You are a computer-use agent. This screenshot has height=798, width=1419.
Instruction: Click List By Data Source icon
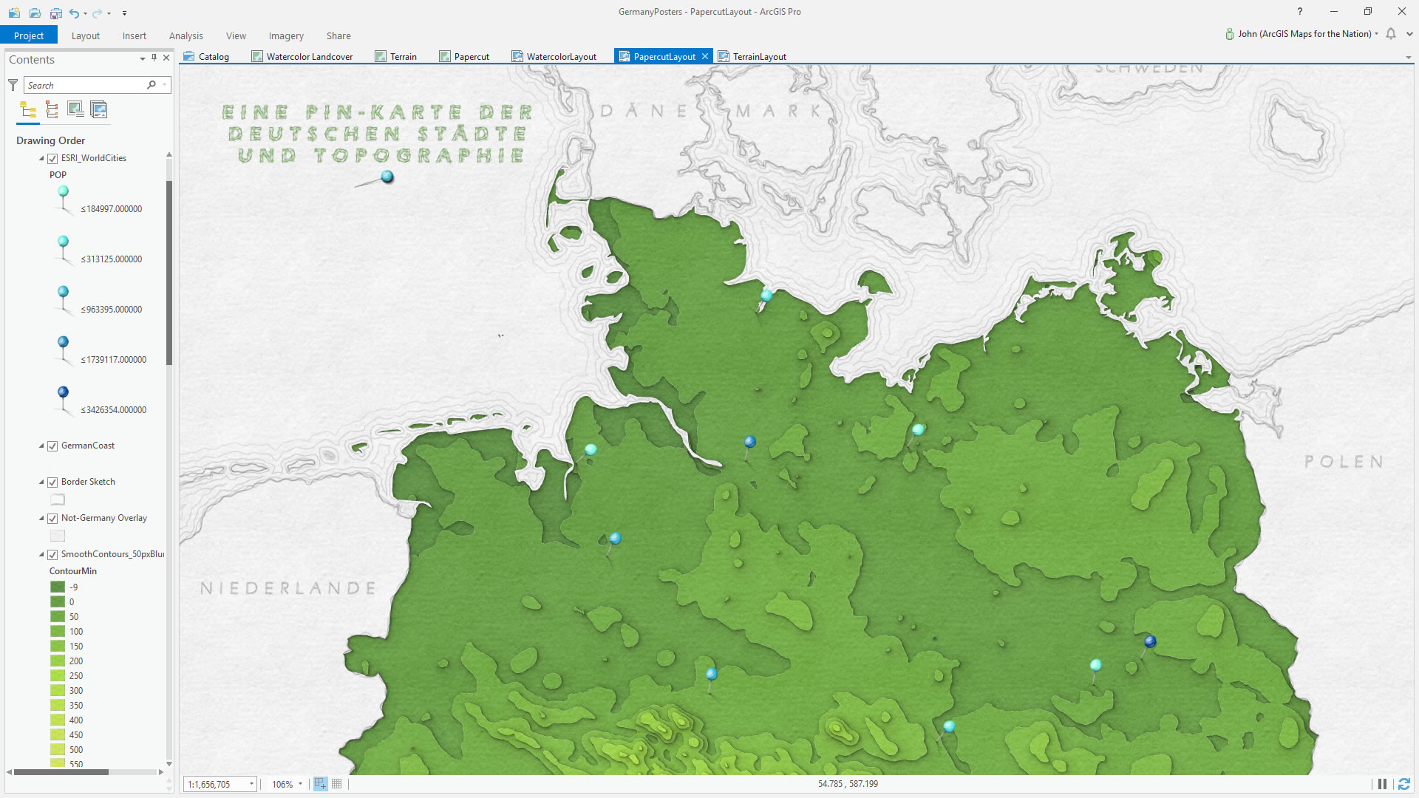(x=52, y=110)
